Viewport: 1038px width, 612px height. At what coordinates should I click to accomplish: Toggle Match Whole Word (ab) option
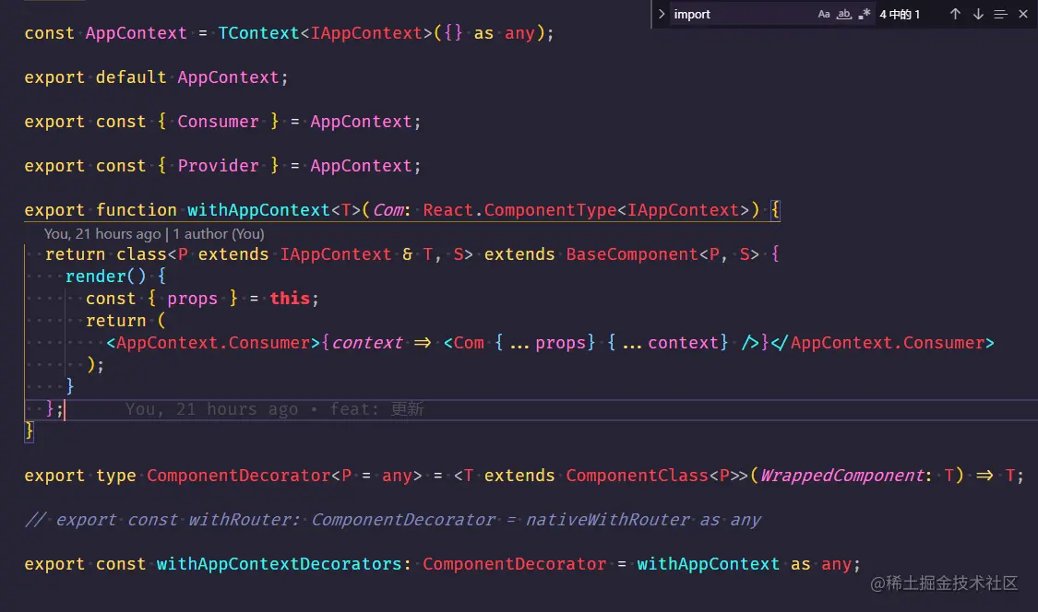[844, 14]
